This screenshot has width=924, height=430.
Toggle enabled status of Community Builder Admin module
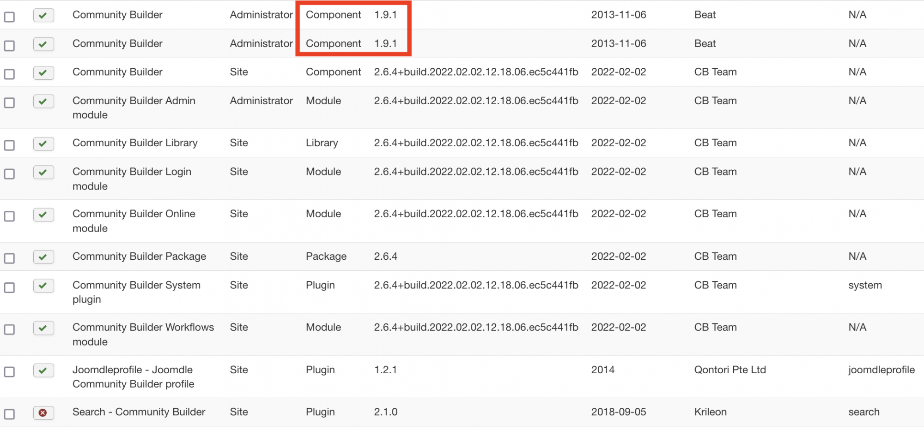click(x=43, y=101)
